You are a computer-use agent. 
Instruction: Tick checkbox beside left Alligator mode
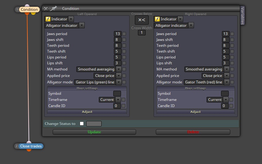click(124, 82)
